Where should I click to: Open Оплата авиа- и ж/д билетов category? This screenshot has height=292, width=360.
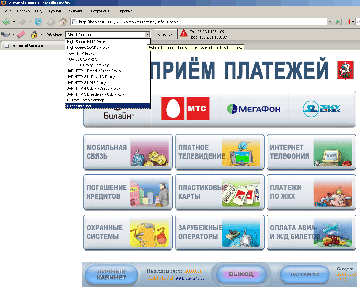[311, 232]
